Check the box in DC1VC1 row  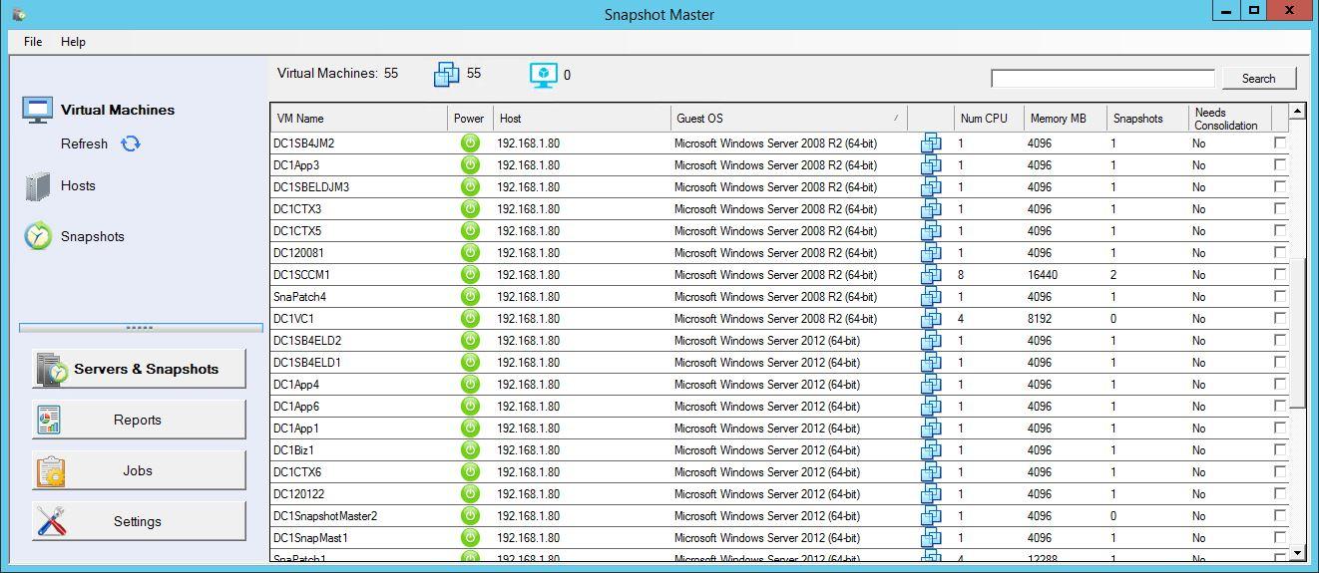[1280, 318]
